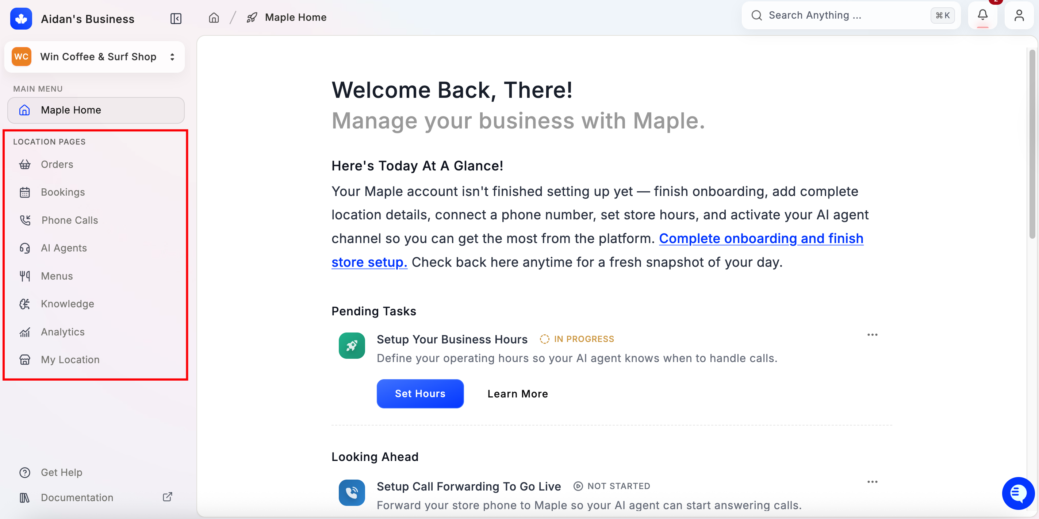Image resolution: width=1039 pixels, height=519 pixels.
Task: Click the My Location store icon
Action: (25, 359)
